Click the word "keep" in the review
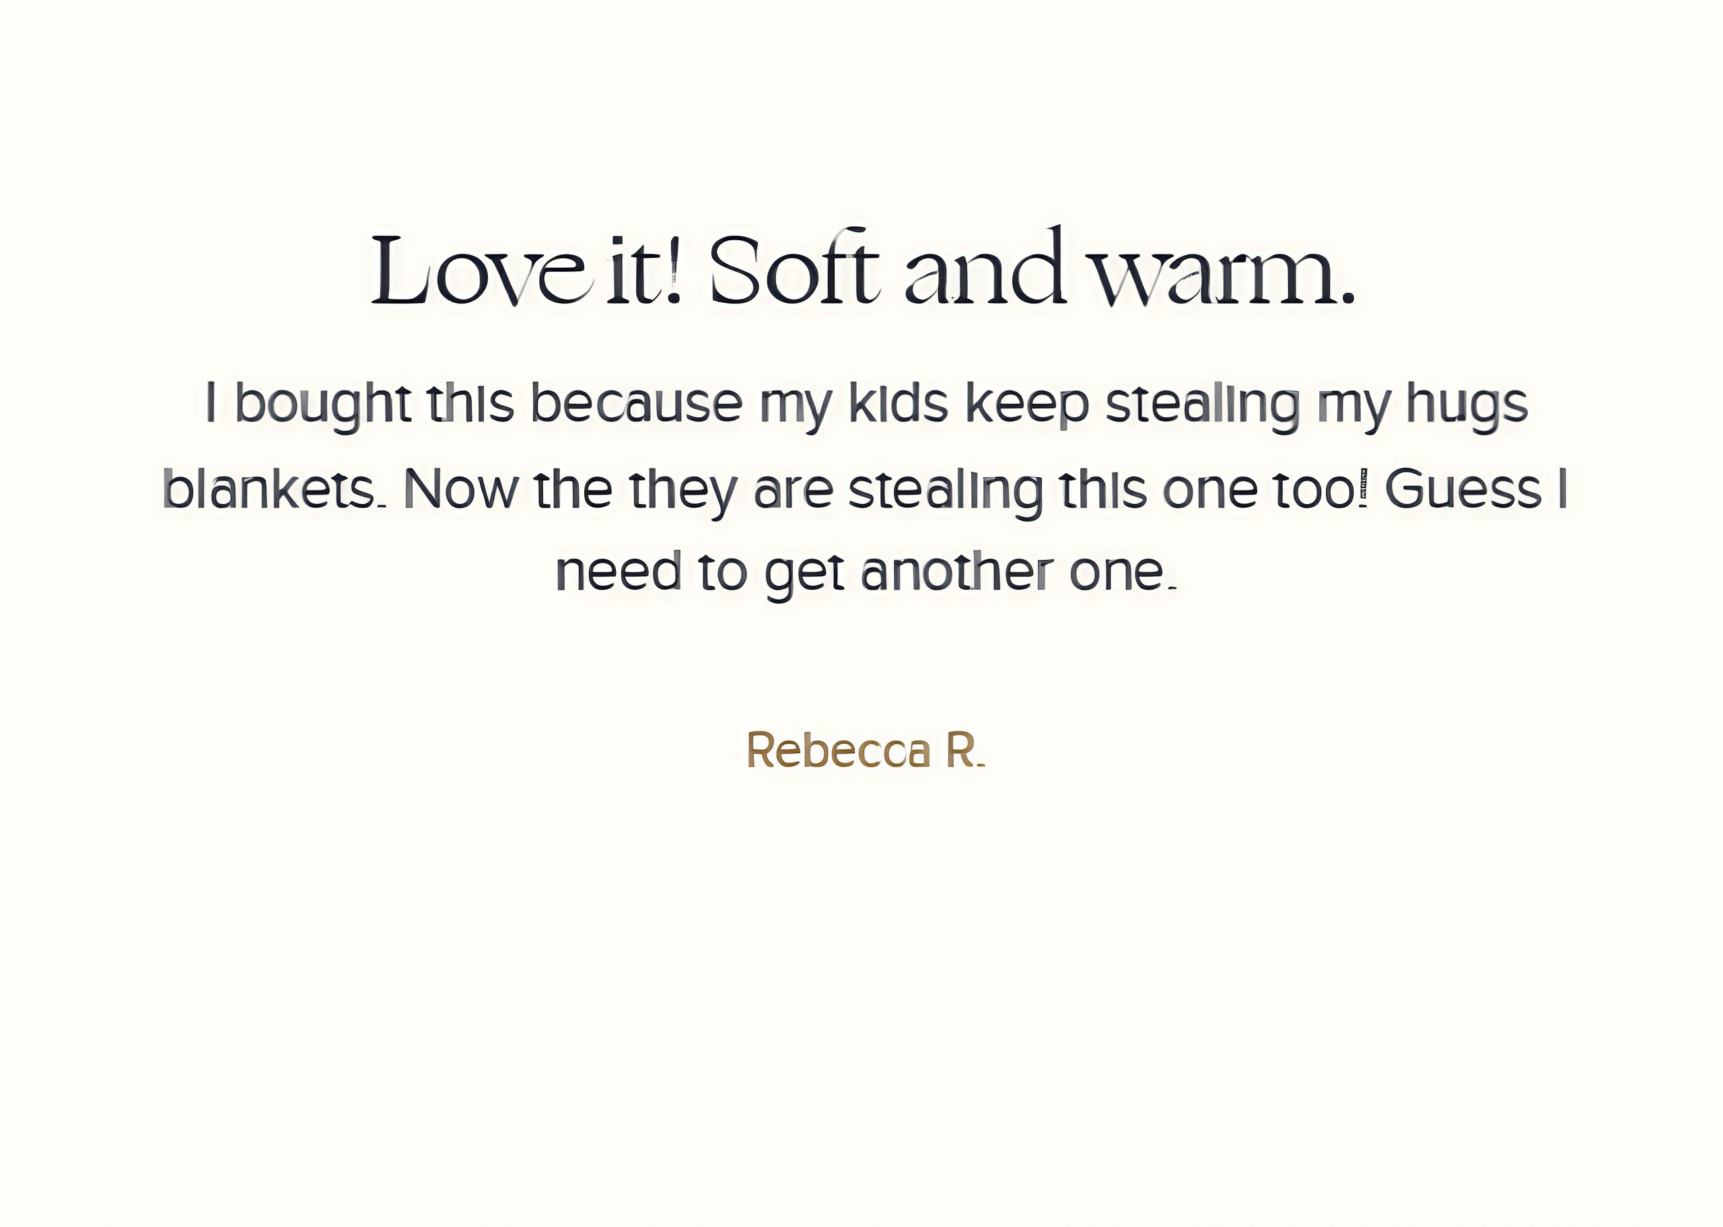Viewport: 1723px width, 1227px height. [x=1027, y=405]
